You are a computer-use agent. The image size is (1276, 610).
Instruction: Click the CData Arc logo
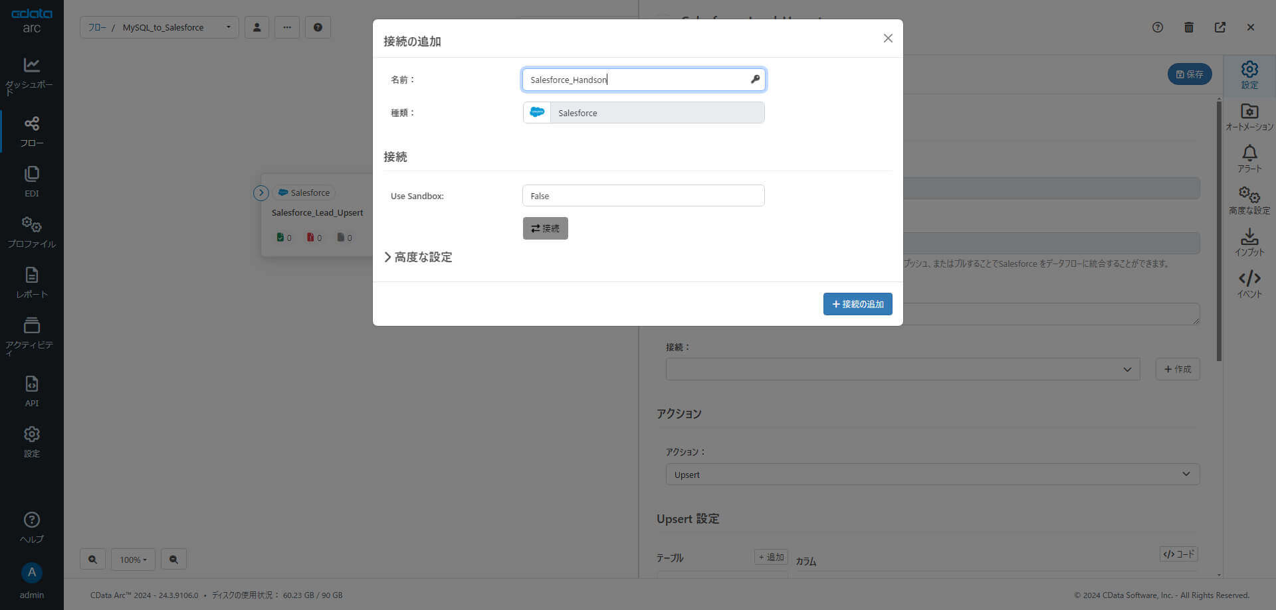(x=31, y=21)
